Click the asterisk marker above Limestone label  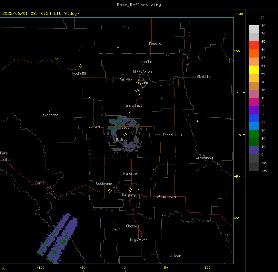[49, 112]
